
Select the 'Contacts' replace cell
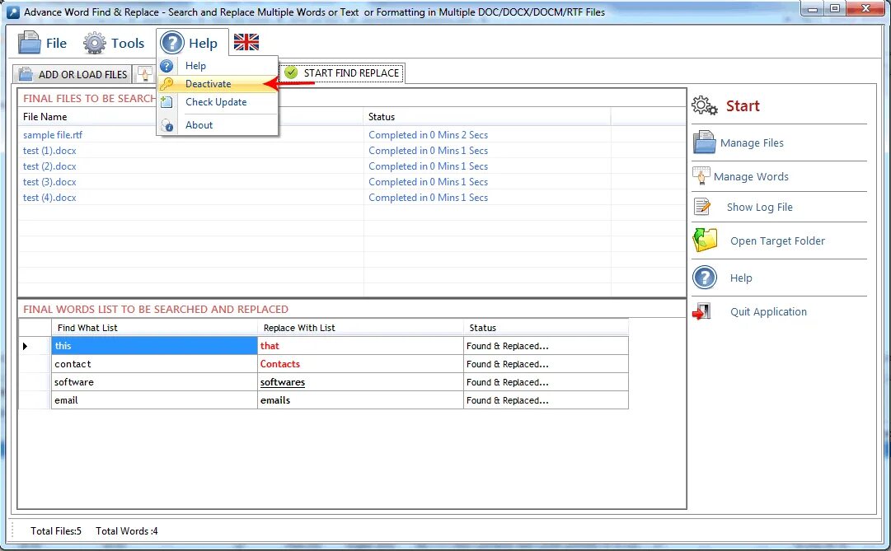click(360, 364)
